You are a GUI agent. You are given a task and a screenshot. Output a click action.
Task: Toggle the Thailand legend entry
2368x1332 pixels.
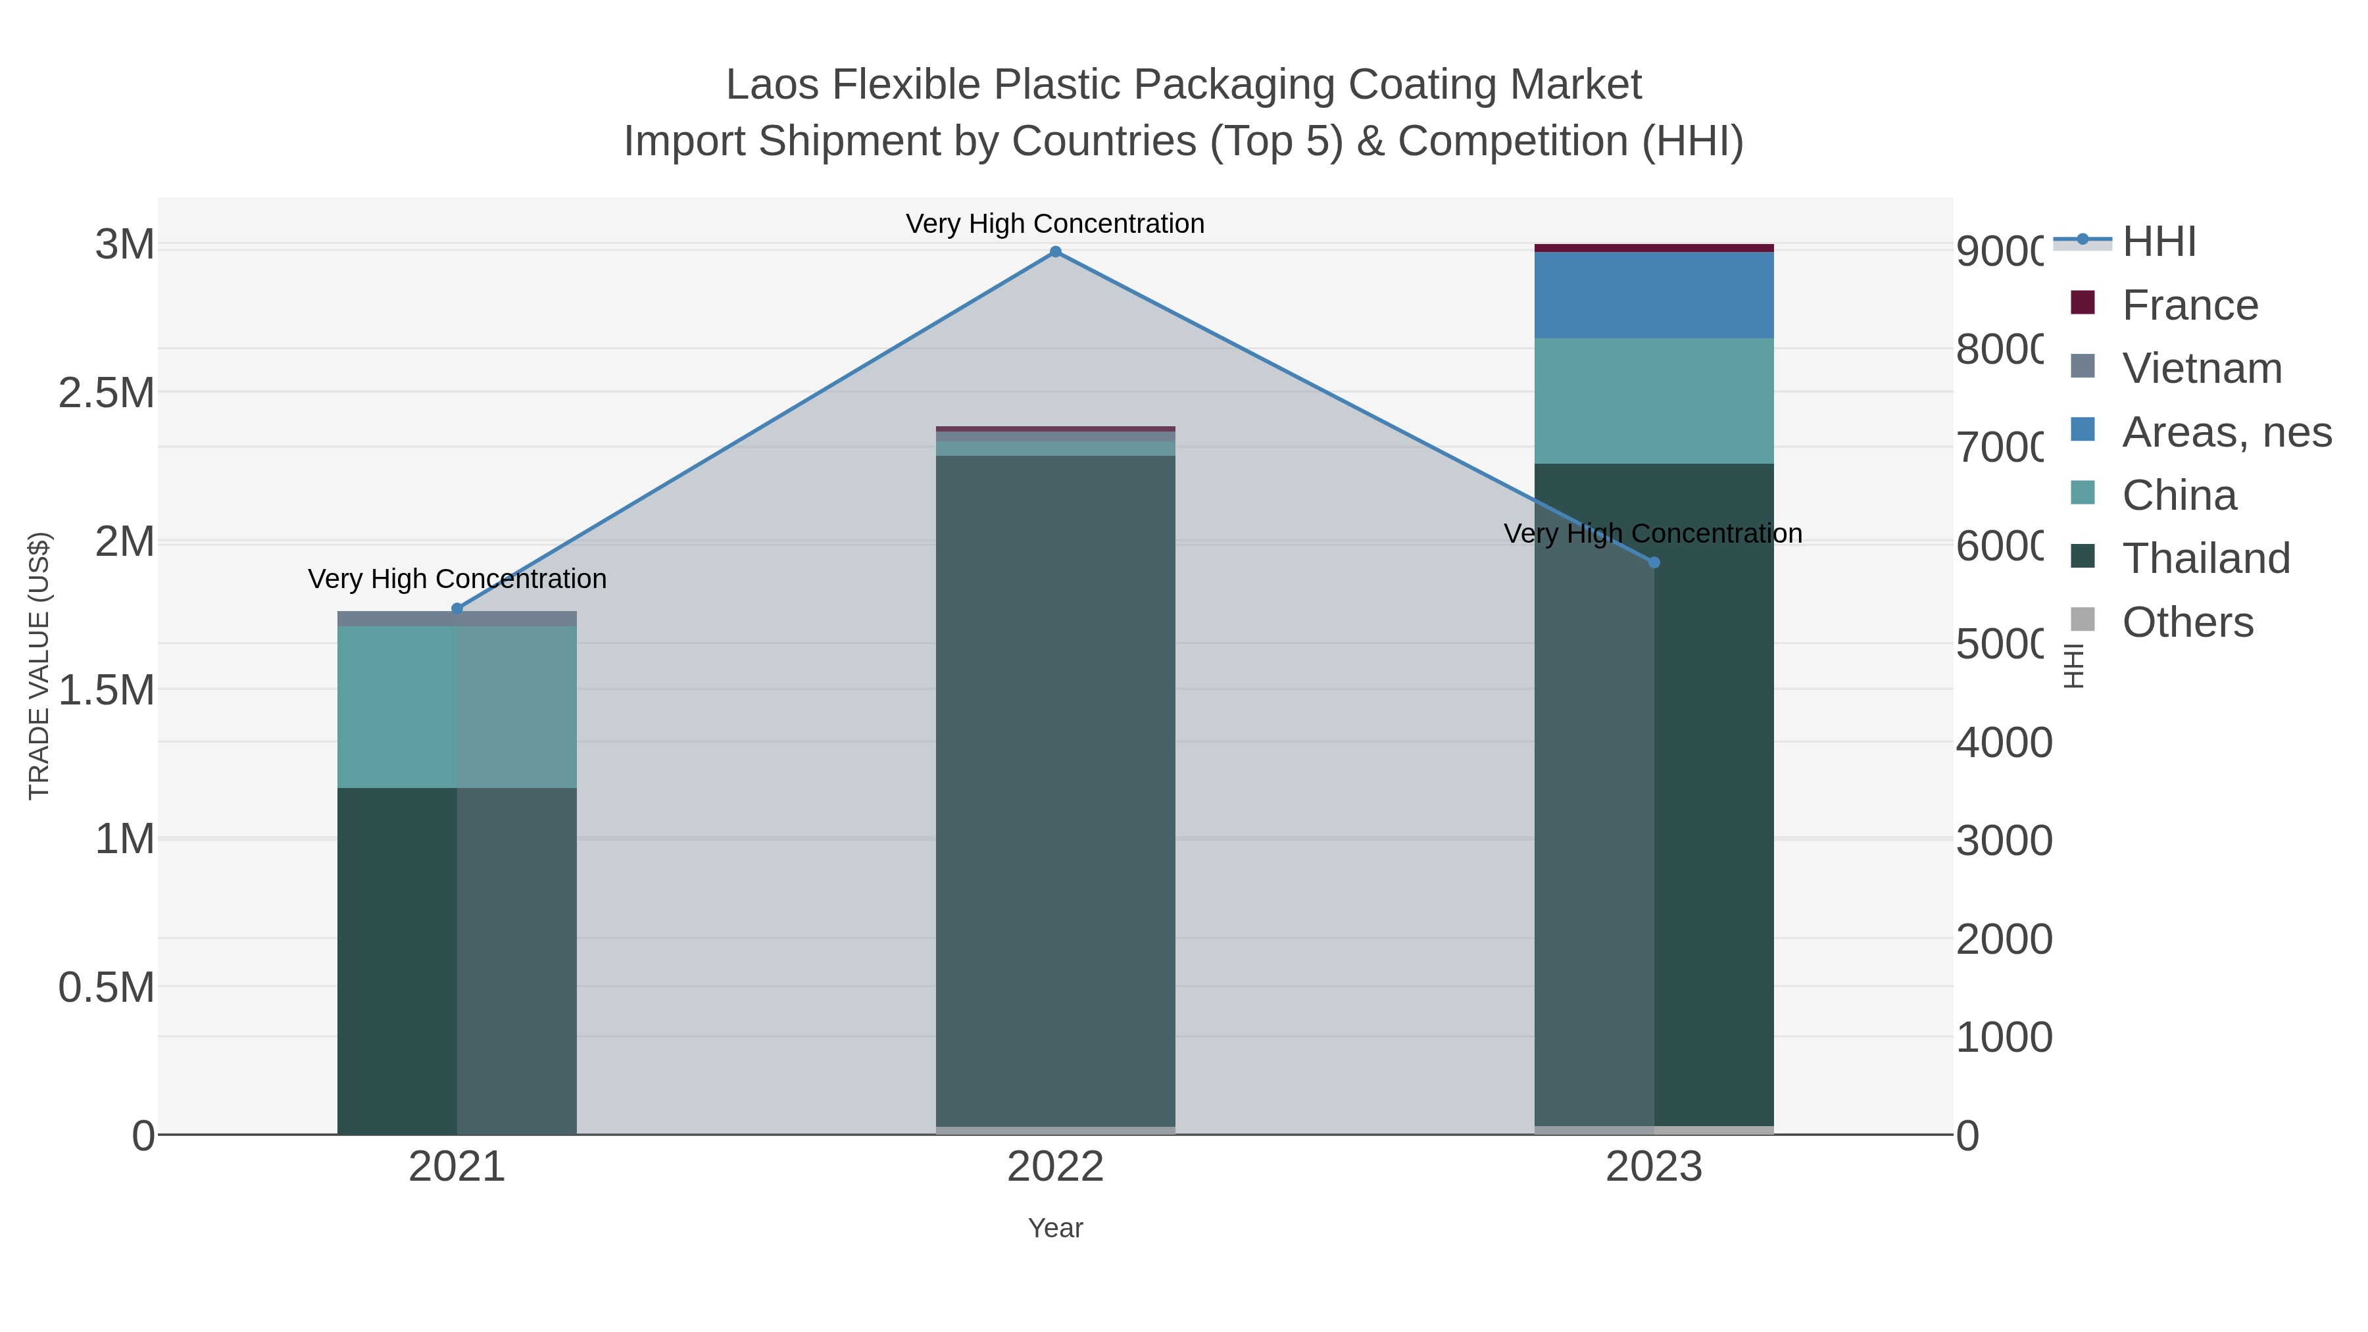(2181, 559)
